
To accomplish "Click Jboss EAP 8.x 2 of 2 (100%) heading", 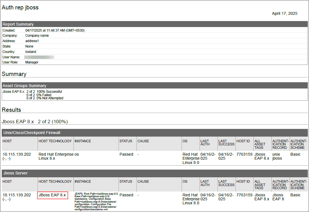I will click(35, 122).
